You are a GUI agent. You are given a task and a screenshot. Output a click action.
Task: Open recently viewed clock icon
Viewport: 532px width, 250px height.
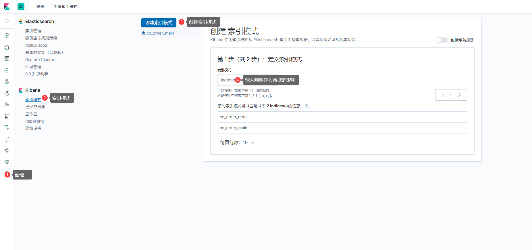(7, 21)
